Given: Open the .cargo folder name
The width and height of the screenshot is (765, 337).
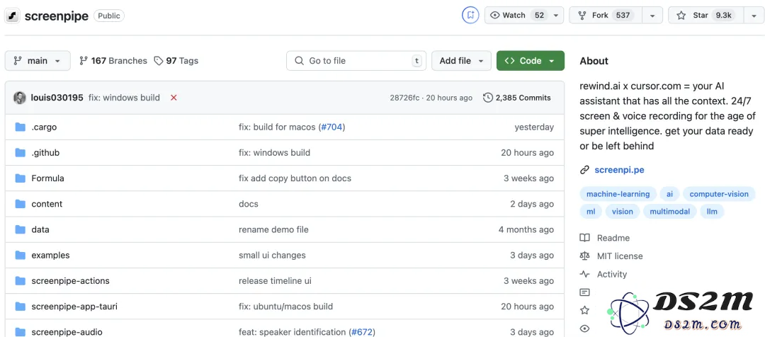Looking at the screenshot, I should (x=44, y=127).
